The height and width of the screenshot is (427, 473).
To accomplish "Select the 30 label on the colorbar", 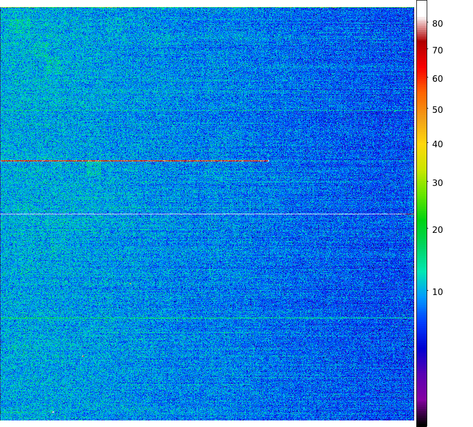I will [x=437, y=183].
